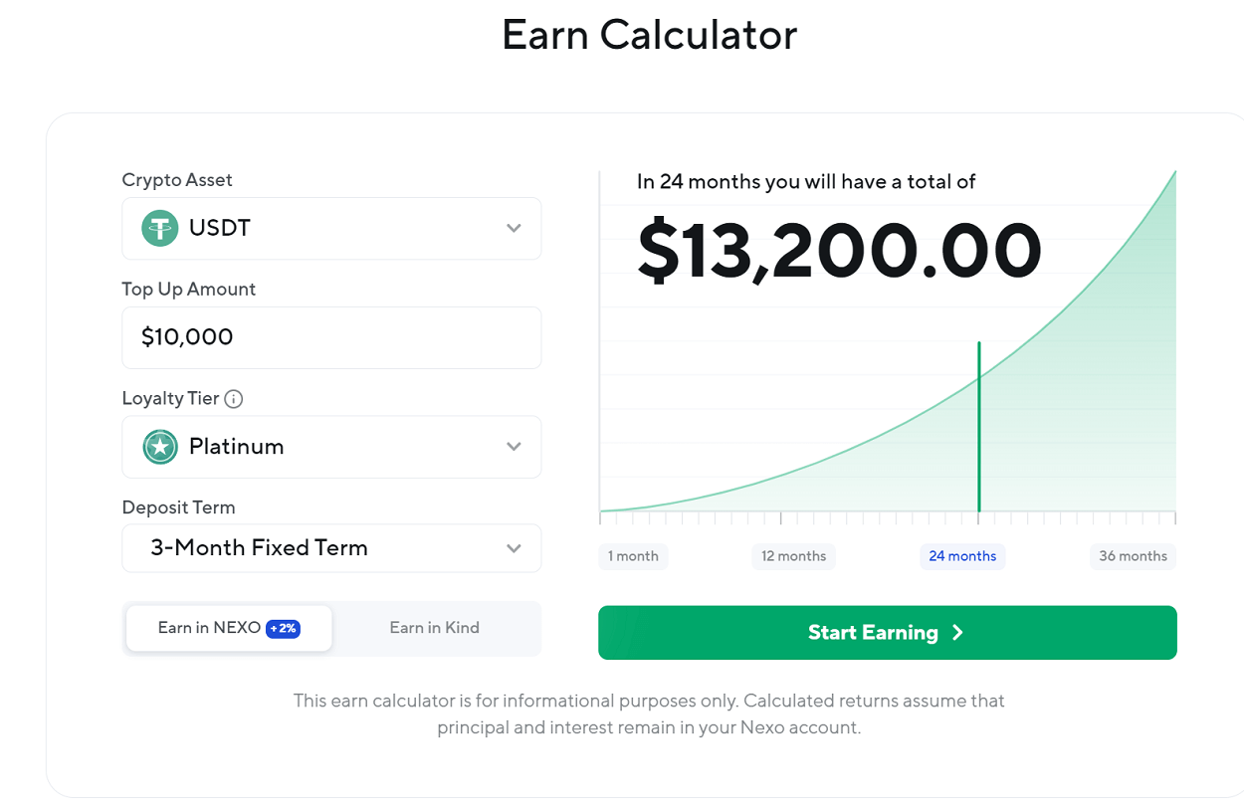Click the USDT Tether coin icon
Image resolution: width=1244 pixels, height=809 pixels.
tap(159, 228)
